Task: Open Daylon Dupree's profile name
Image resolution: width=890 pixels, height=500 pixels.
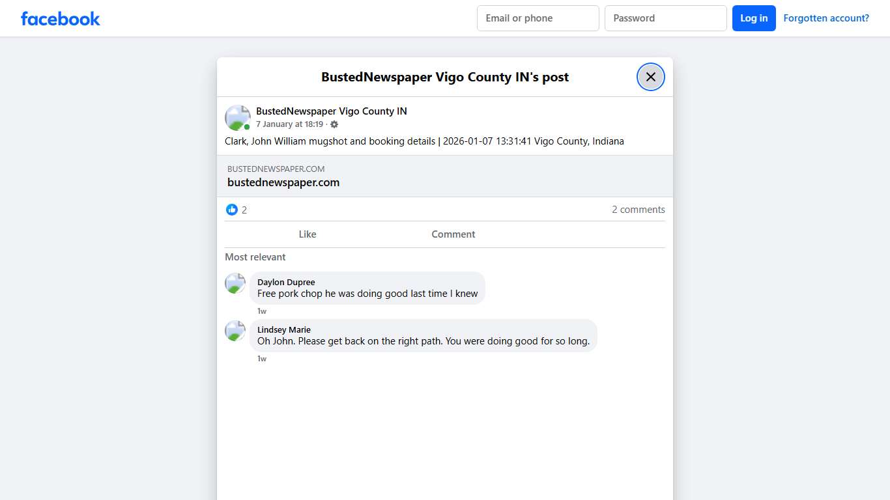Action: click(x=286, y=282)
